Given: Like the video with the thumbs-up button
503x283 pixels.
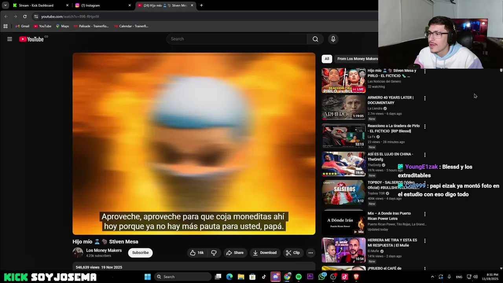Looking at the screenshot, I should click(196, 253).
